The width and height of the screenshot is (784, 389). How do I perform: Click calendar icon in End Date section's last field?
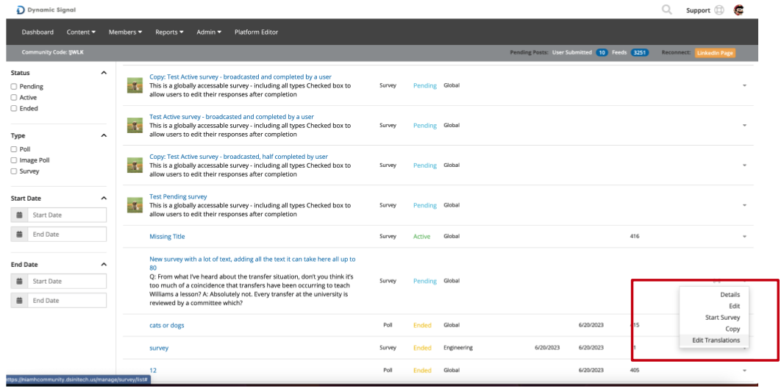click(19, 301)
